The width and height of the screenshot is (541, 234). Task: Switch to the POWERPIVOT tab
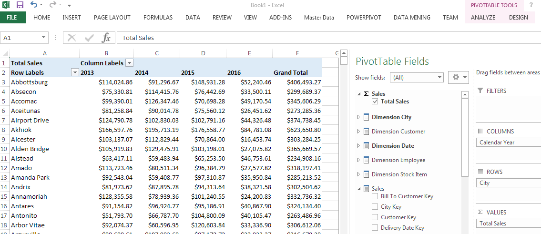click(x=363, y=18)
